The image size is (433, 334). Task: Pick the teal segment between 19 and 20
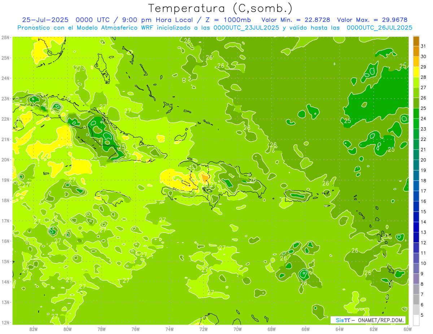[416, 165]
